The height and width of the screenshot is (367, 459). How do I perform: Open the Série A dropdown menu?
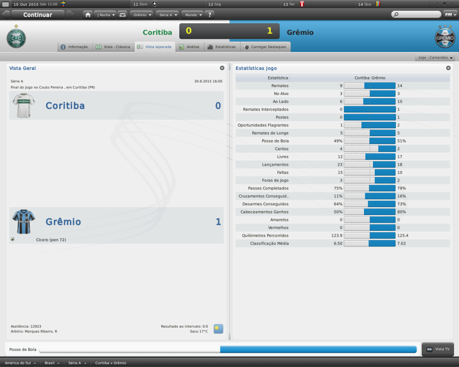pyautogui.click(x=168, y=14)
